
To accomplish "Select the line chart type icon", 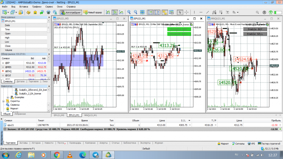I will pos(121,12).
